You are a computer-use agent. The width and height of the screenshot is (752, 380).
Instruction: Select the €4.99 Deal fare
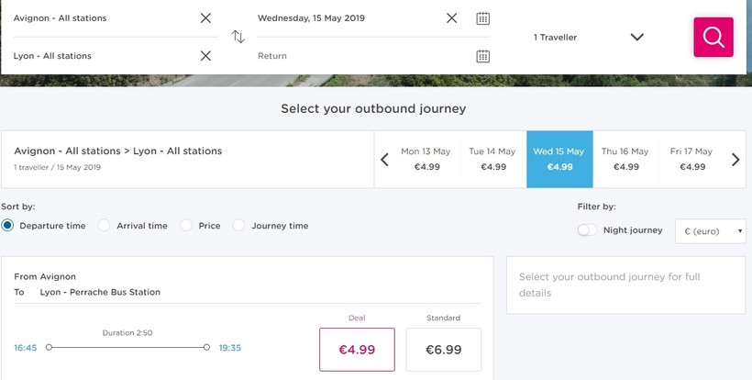tap(357, 350)
